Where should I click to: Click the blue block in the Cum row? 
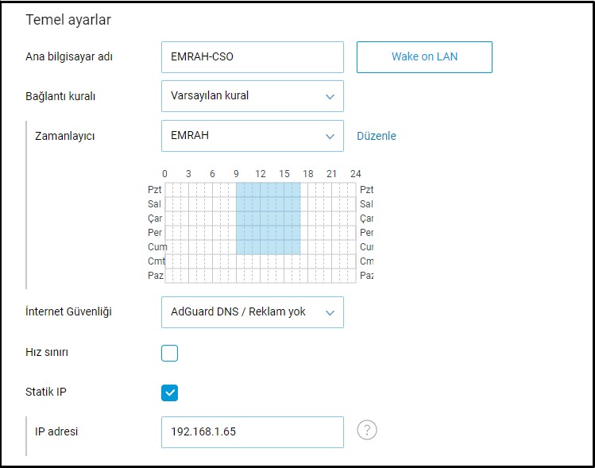268,247
